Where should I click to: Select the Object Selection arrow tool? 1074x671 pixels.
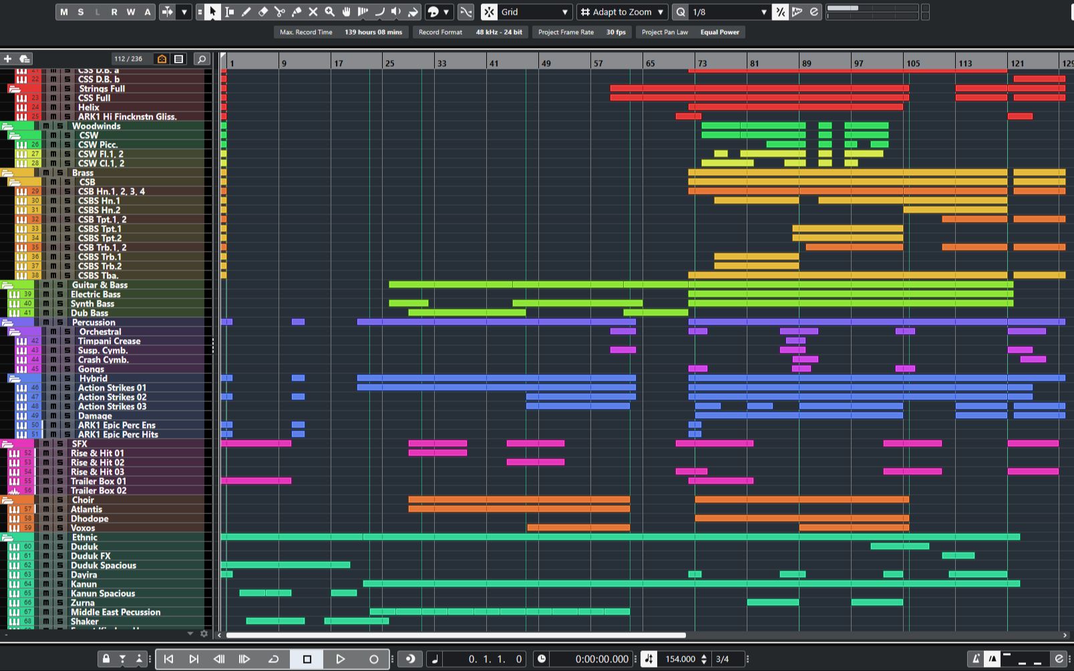(x=213, y=12)
